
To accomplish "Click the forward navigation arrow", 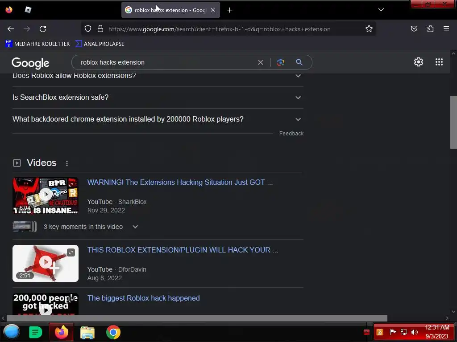I will 27,29.
